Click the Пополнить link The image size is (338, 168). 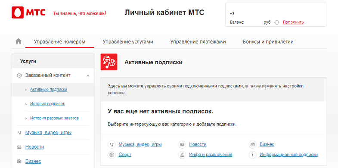point(293,22)
